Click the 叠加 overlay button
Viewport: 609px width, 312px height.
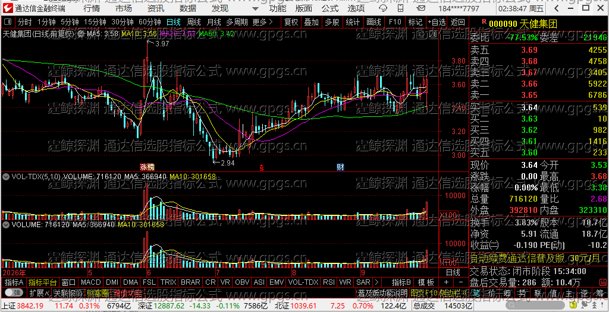pyautogui.click(x=312, y=22)
